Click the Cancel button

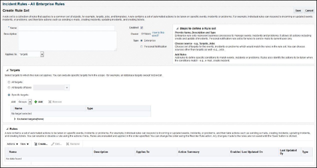[309, 10]
